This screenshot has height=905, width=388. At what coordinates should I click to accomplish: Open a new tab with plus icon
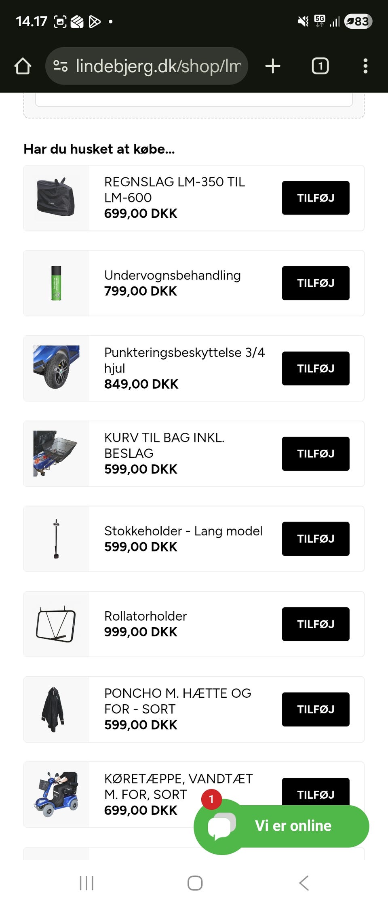coord(273,66)
